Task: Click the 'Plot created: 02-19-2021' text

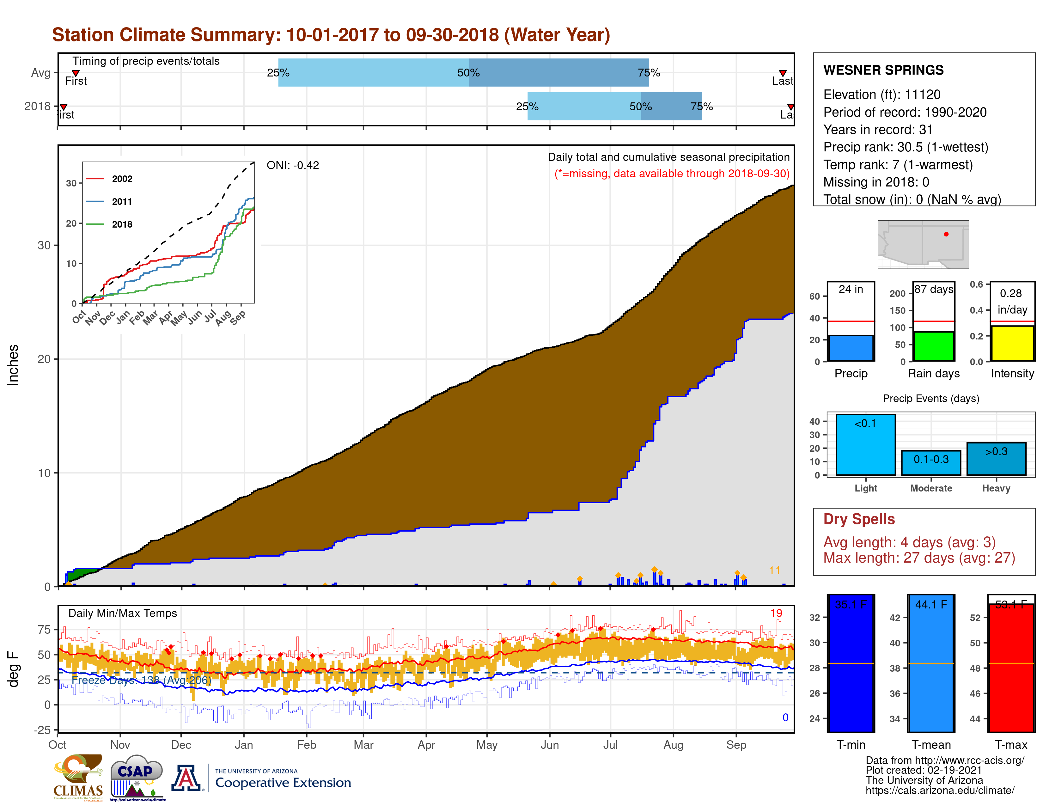Action: 924,770
